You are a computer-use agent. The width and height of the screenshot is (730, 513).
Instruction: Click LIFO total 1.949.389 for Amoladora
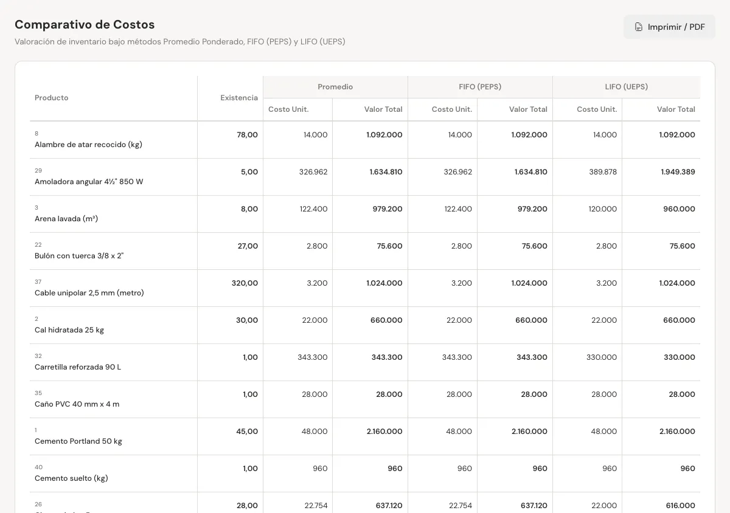(x=678, y=172)
